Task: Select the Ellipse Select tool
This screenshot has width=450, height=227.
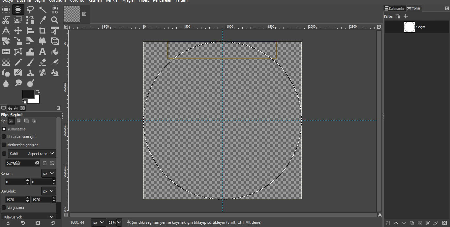Action: 18,10
